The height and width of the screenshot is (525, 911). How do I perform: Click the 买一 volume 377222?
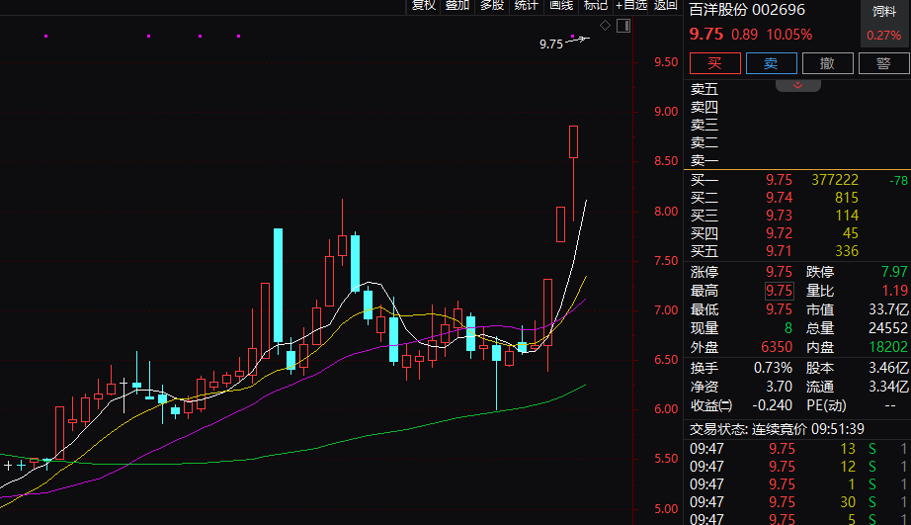(x=835, y=180)
